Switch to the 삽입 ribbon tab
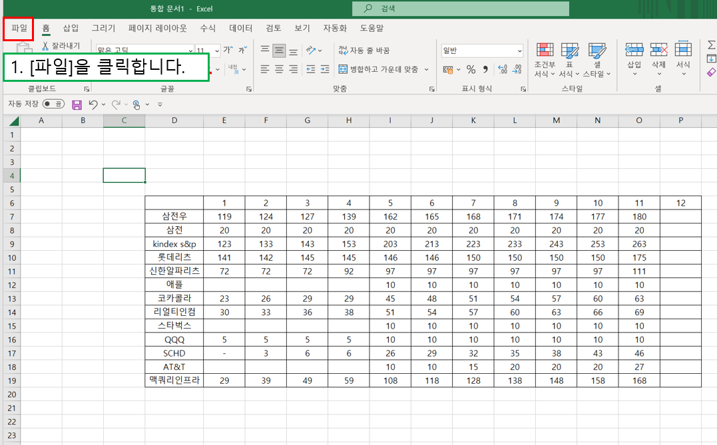 point(71,29)
